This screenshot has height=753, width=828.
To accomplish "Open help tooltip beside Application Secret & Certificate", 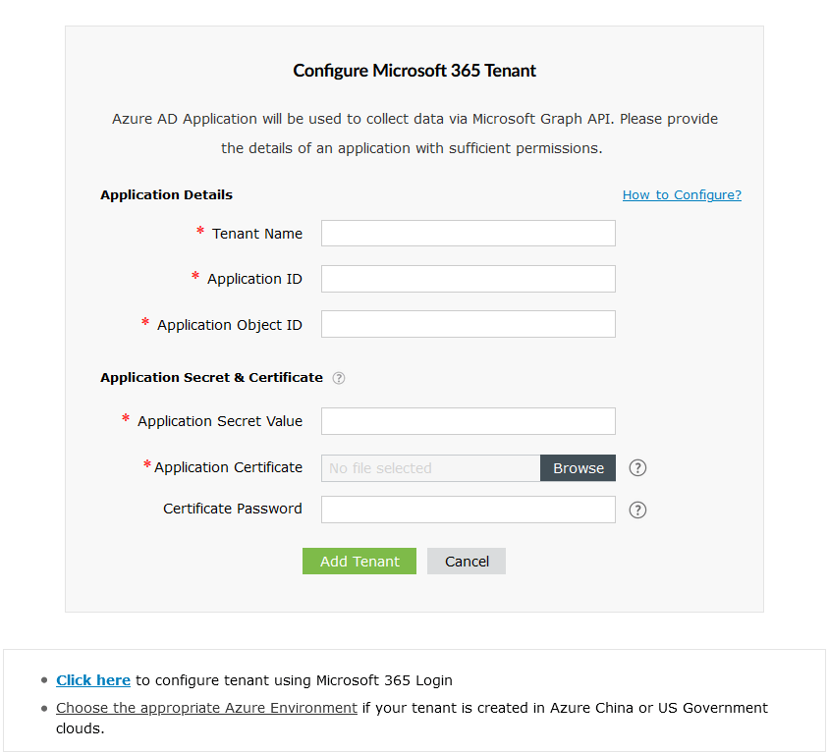I will pyautogui.click(x=338, y=377).
